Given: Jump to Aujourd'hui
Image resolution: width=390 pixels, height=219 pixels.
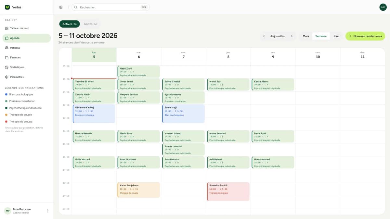Looking at the screenshot, I should pyautogui.click(x=278, y=36).
